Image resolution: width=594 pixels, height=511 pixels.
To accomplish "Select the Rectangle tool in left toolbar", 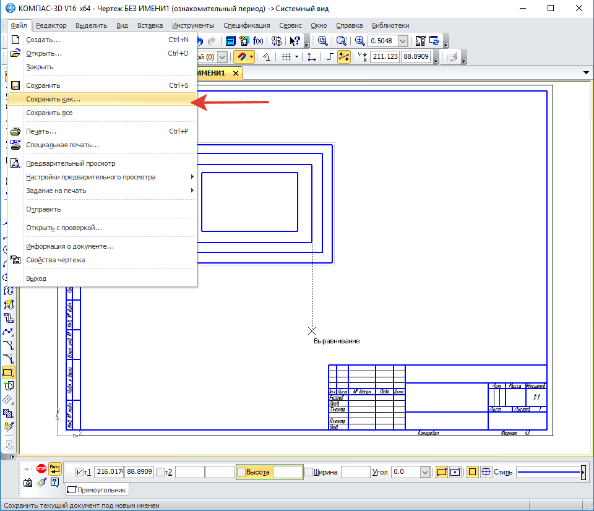I will tap(9, 372).
